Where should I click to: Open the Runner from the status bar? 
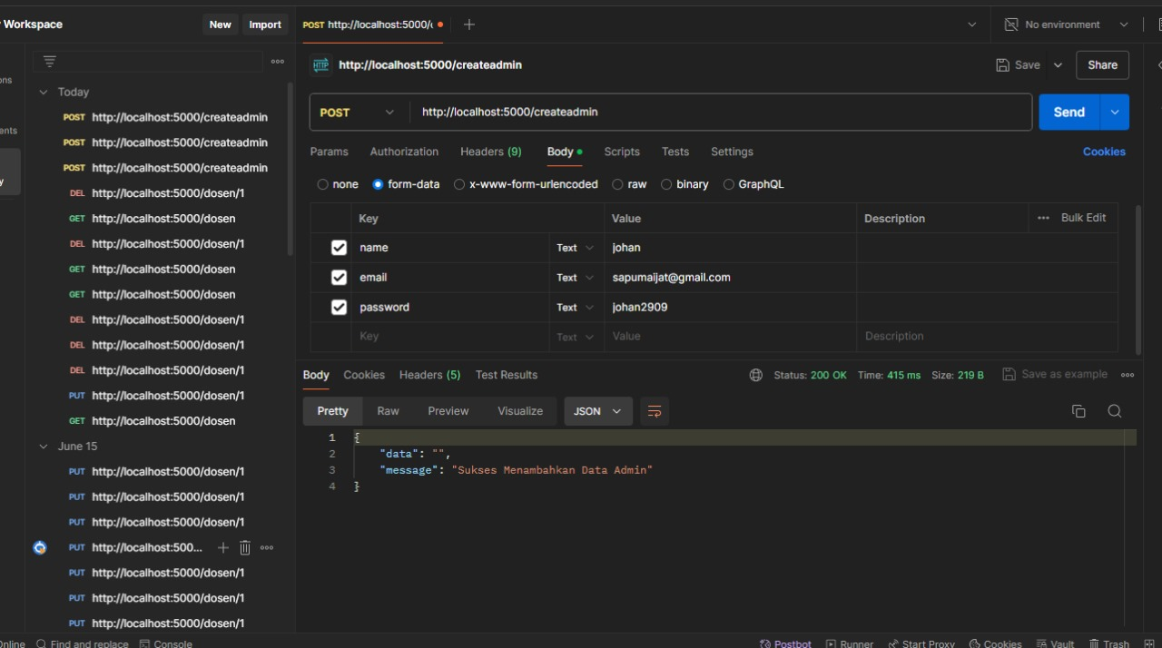point(850,643)
